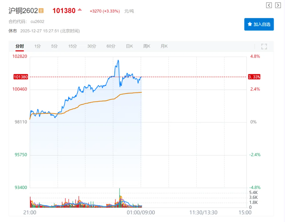Click the next contract arrow icon
Viewport: 285px width, 222px height.
(x=278, y=5)
